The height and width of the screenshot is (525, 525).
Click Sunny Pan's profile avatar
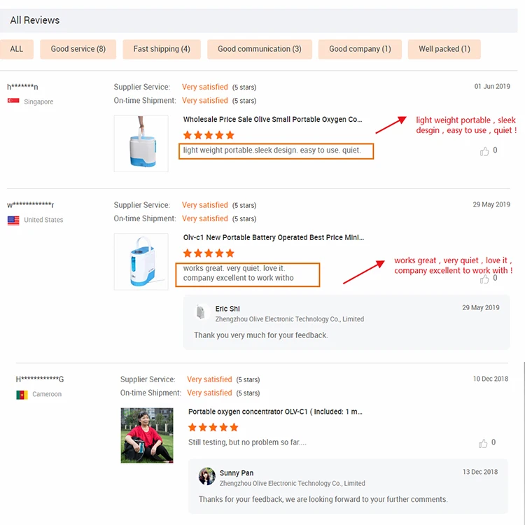(206, 477)
